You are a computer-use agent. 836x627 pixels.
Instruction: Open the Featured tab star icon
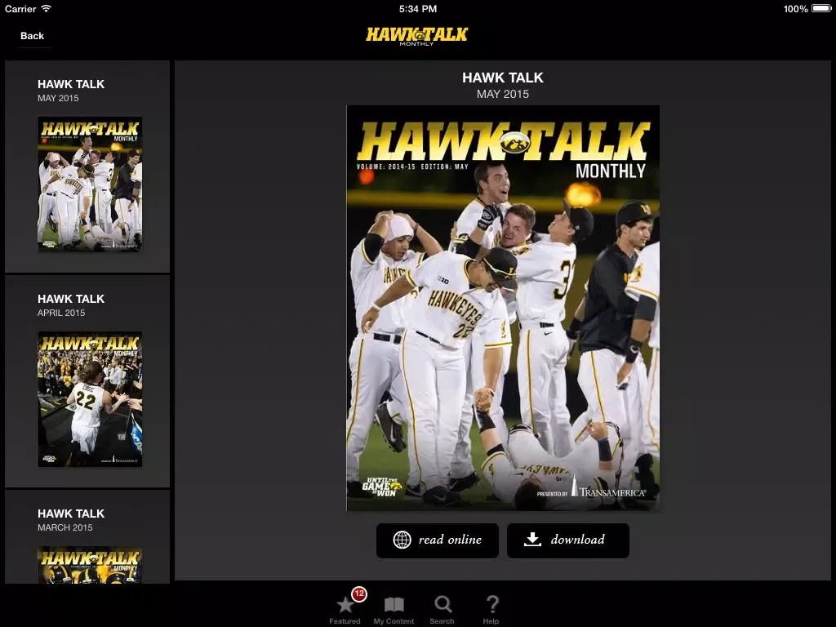pyautogui.click(x=345, y=605)
